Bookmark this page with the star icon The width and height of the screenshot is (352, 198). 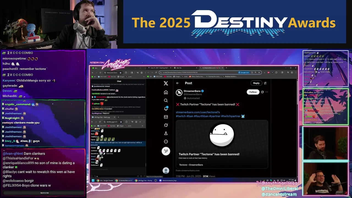(259, 73)
